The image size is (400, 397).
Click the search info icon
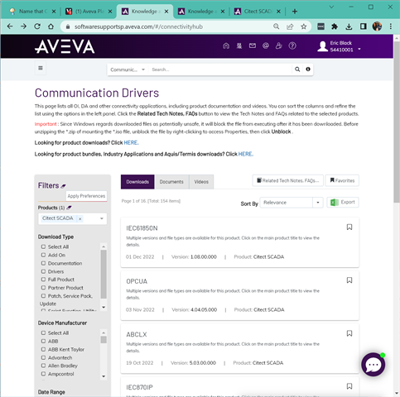pyautogui.click(x=308, y=69)
